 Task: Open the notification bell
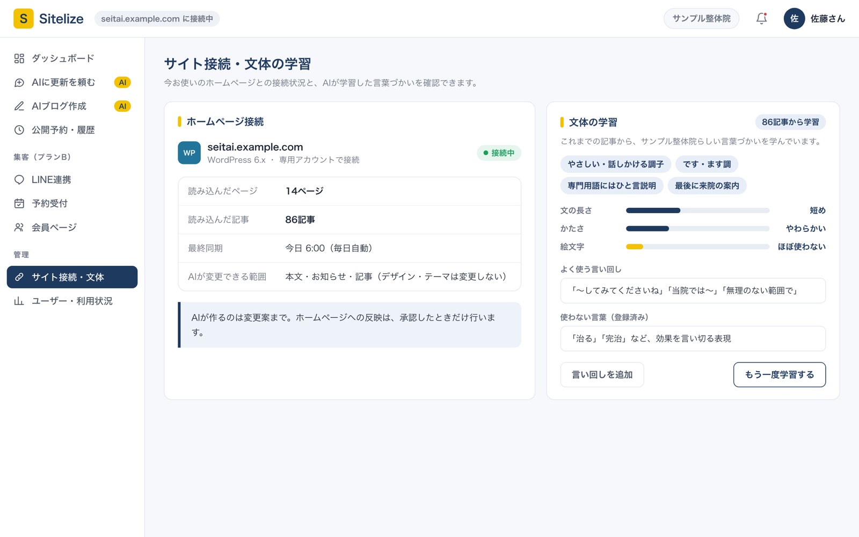(761, 19)
